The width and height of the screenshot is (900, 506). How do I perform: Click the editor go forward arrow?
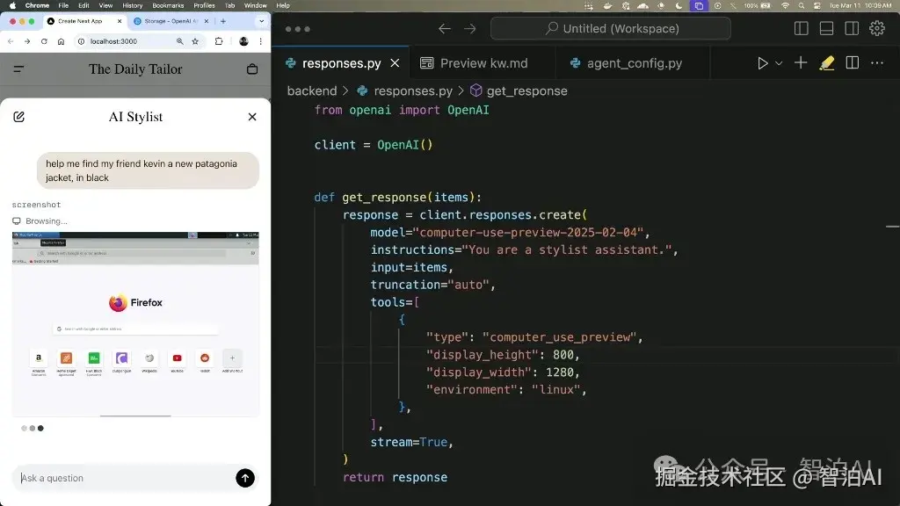pyautogui.click(x=470, y=29)
